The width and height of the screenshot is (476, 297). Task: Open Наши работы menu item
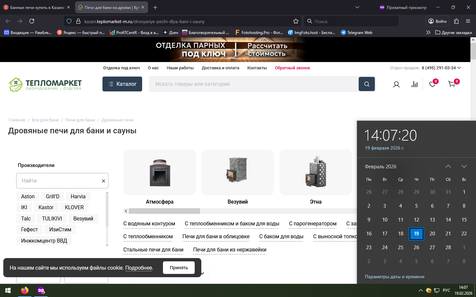click(x=180, y=68)
